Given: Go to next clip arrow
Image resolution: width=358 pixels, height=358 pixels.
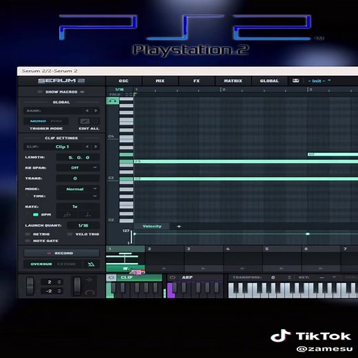Looking at the screenshot, I should pos(96,147).
